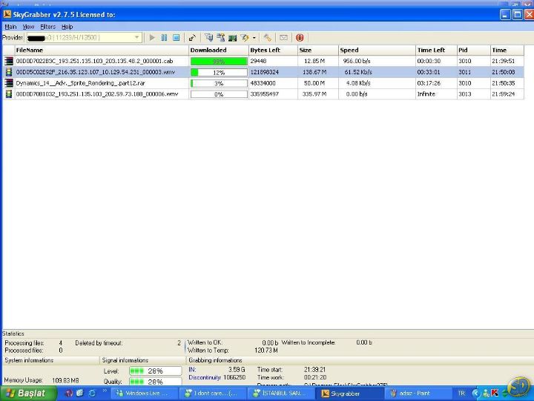The width and height of the screenshot is (534, 401).
Task: Click the filter funnel with lightning icon
Action: click(245, 38)
